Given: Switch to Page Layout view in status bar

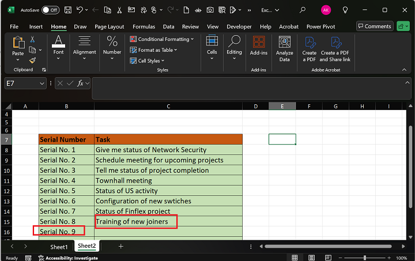Looking at the screenshot, I should (x=311, y=258).
